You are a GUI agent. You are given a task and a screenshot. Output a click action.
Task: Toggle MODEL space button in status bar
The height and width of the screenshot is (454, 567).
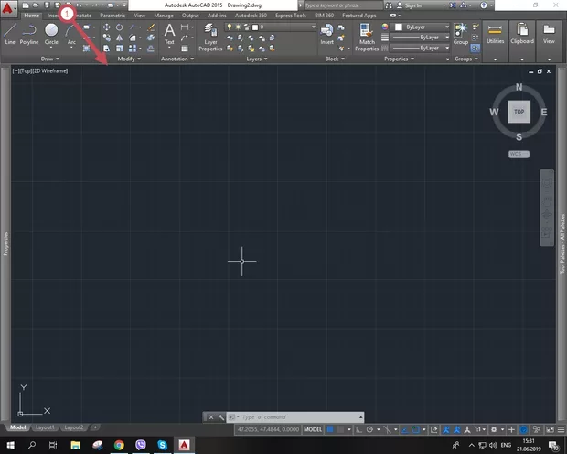point(313,428)
